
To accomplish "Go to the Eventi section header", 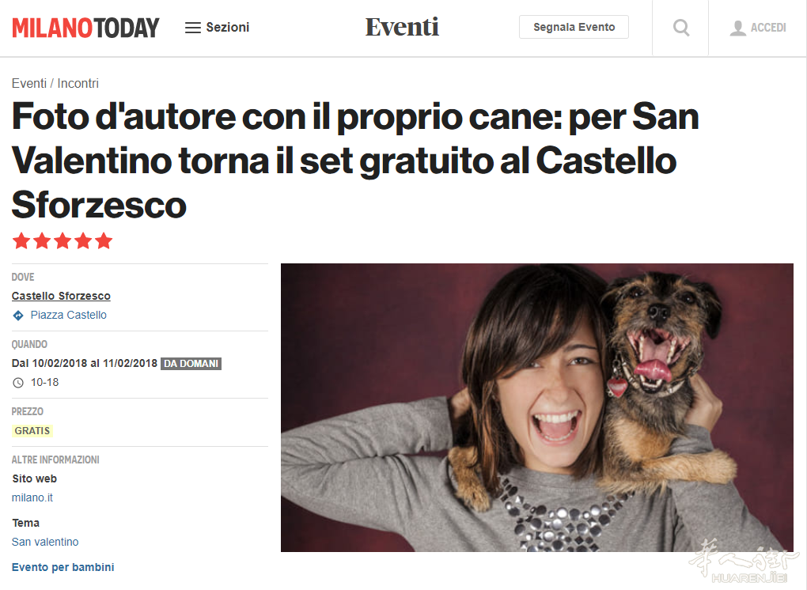I will 402,27.
